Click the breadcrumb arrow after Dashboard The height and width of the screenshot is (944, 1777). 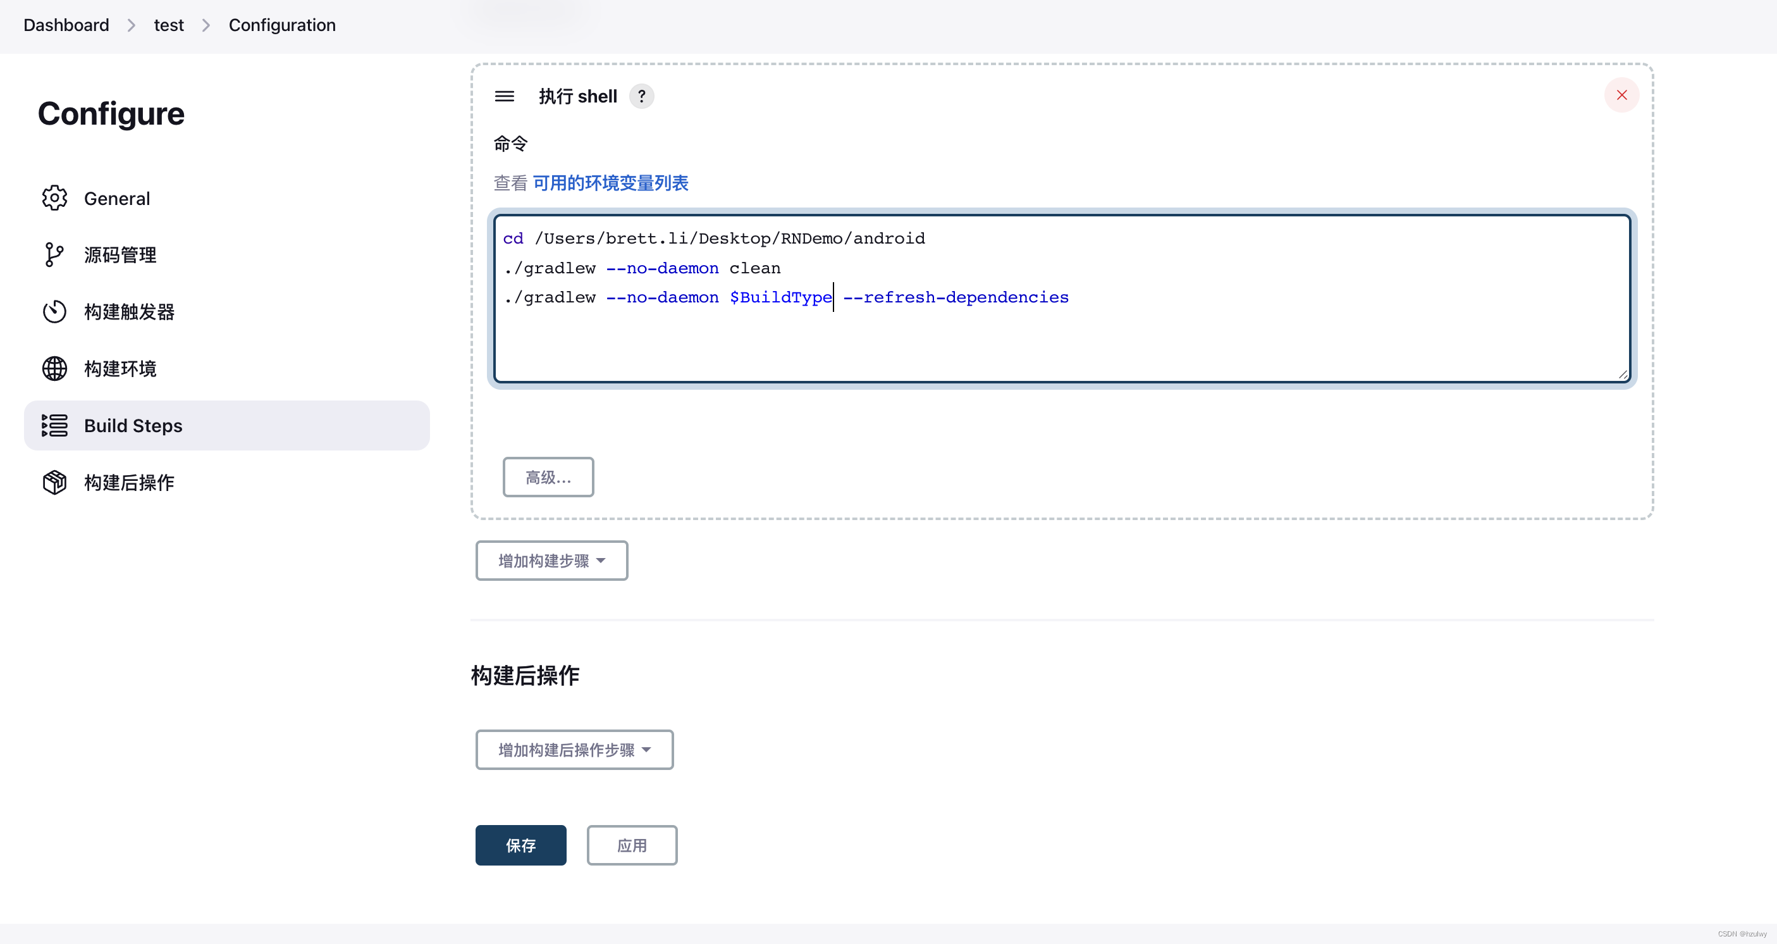tap(131, 25)
